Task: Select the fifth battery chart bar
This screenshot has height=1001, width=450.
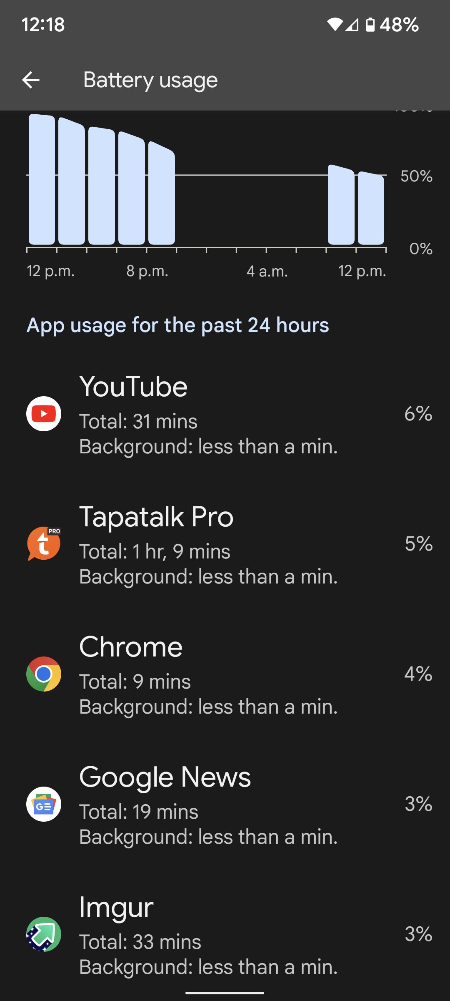Action: [162, 193]
